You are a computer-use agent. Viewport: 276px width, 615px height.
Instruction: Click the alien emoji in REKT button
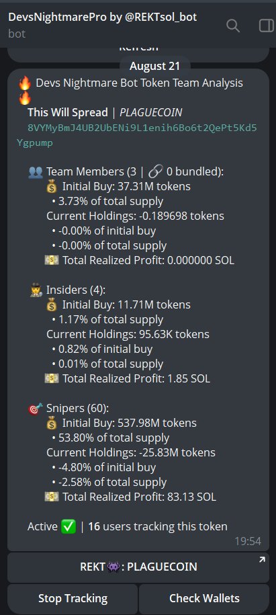coord(113,567)
